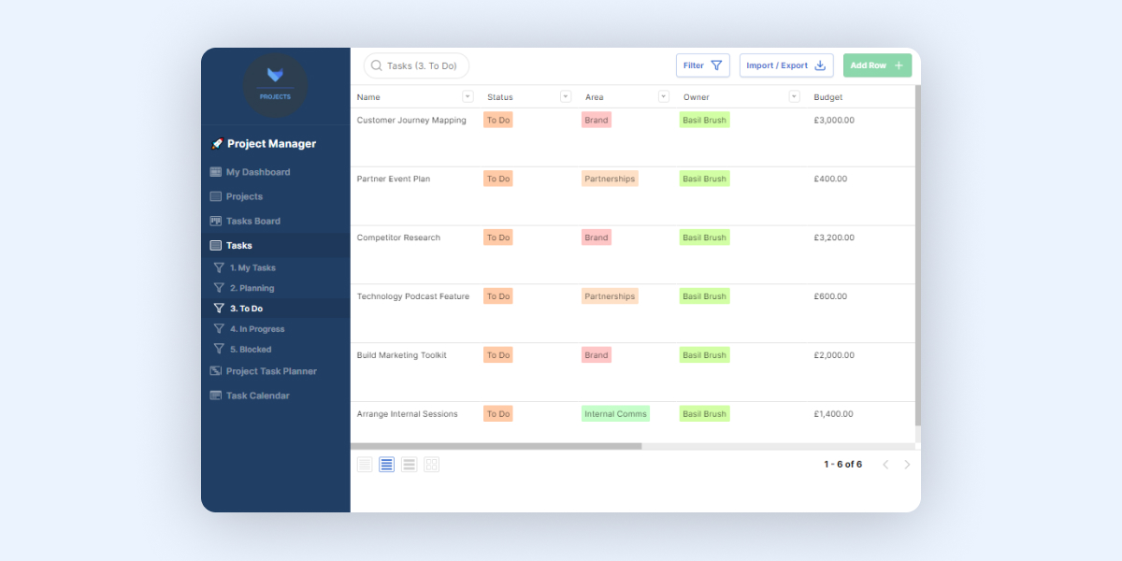Open the Status column header dropdown
Image resolution: width=1122 pixels, height=561 pixels.
click(565, 96)
